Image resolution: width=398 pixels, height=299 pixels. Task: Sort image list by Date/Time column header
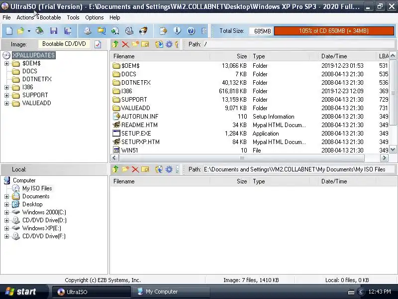click(347, 56)
